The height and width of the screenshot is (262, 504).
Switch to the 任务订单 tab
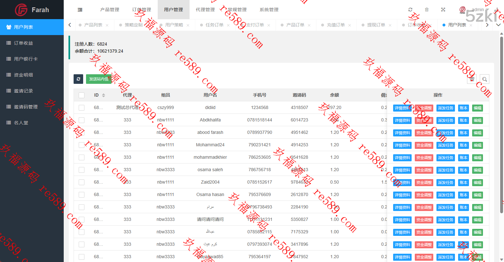[x=214, y=25]
